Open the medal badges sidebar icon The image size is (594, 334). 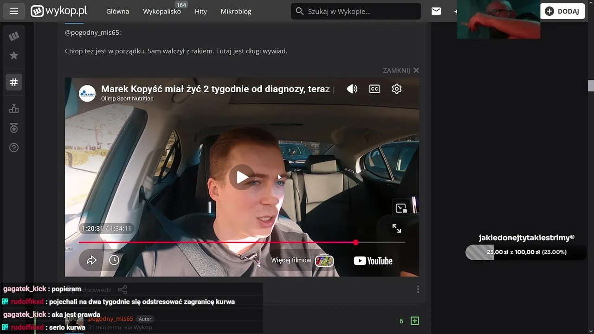(x=14, y=128)
